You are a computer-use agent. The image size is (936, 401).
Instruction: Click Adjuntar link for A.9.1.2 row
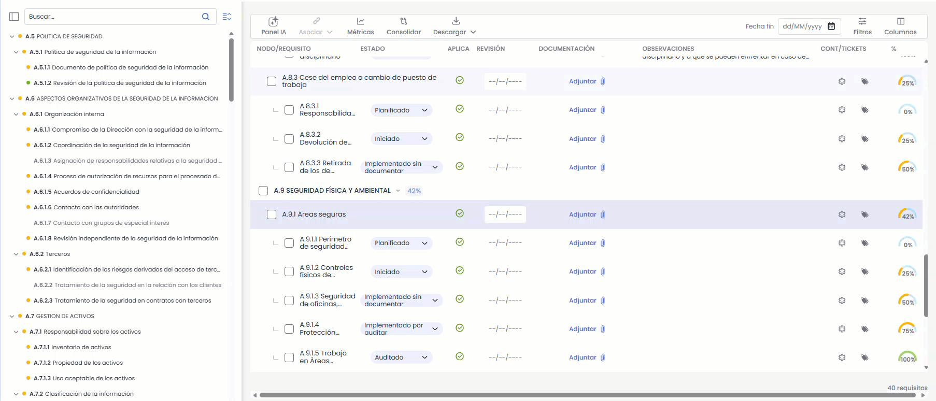583,271
